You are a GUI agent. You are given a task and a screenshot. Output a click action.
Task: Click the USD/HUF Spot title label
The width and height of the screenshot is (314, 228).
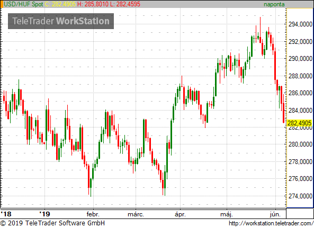[23, 4]
